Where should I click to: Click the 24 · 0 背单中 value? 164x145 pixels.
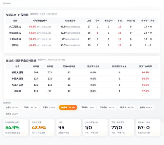(148, 33)
